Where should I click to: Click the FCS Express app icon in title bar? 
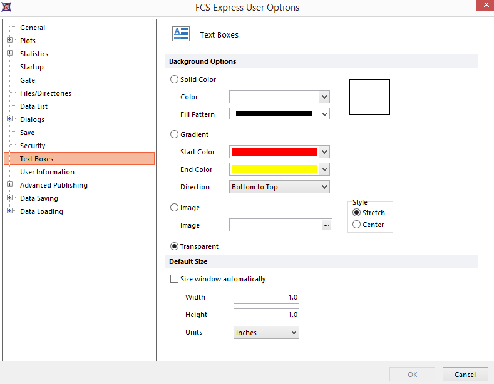(x=7, y=7)
